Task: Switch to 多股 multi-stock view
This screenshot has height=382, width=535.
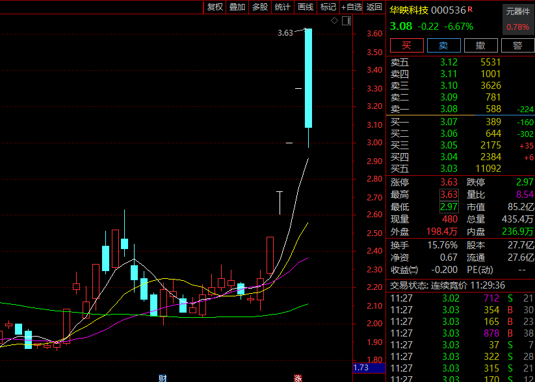Action: 260,7
